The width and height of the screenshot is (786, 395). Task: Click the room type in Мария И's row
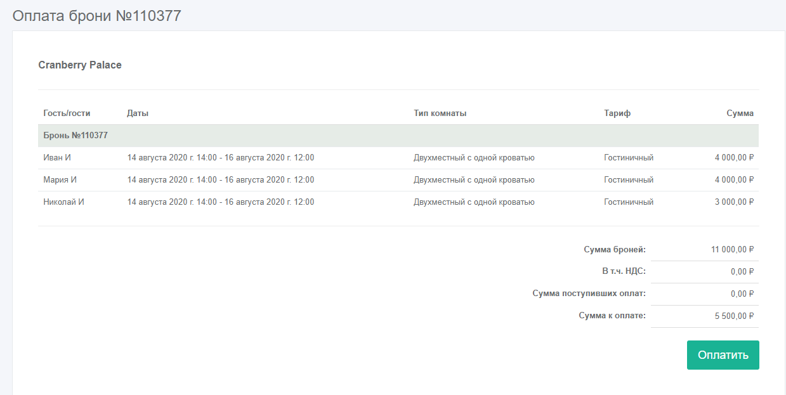(474, 180)
